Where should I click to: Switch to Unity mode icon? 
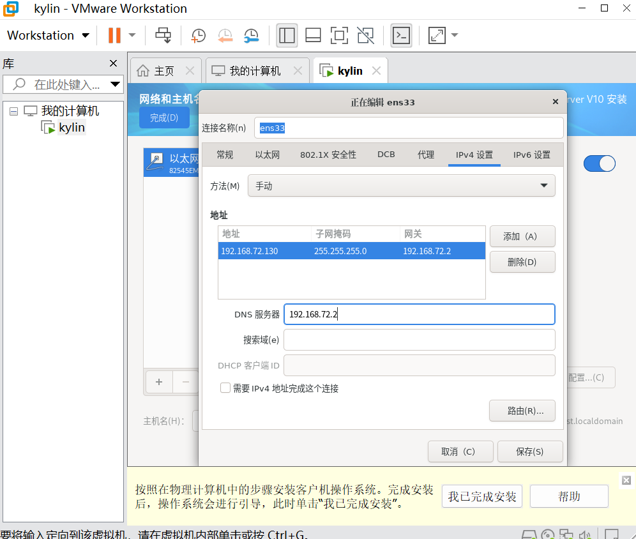[x=365, y=35]
